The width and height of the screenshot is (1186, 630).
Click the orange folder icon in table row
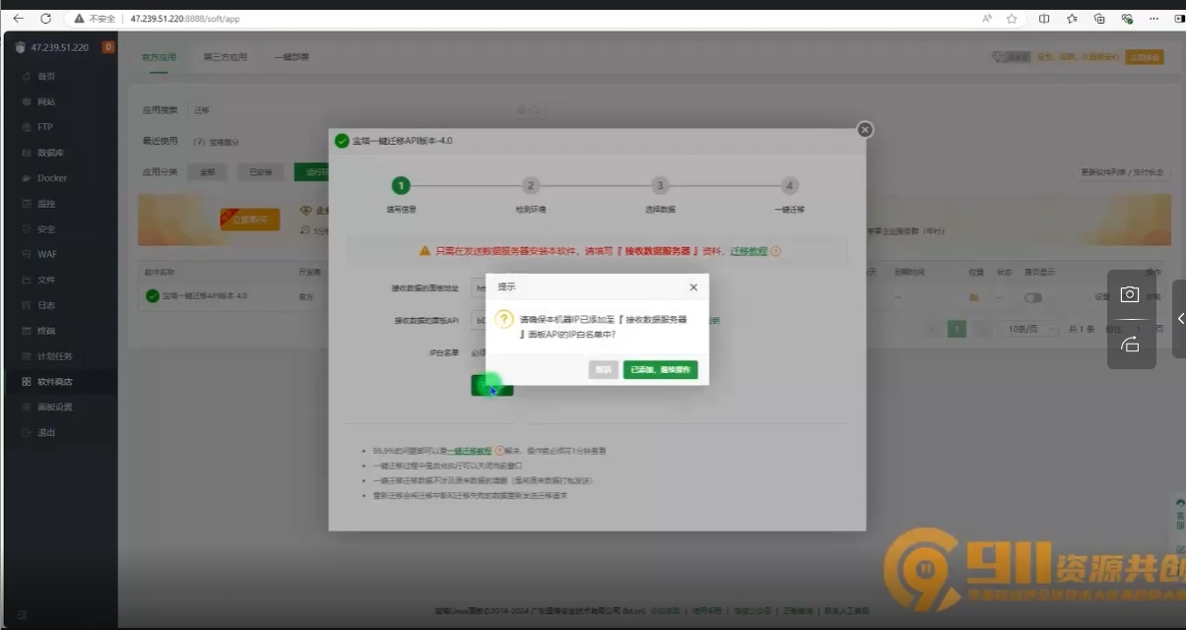point(973,297)
